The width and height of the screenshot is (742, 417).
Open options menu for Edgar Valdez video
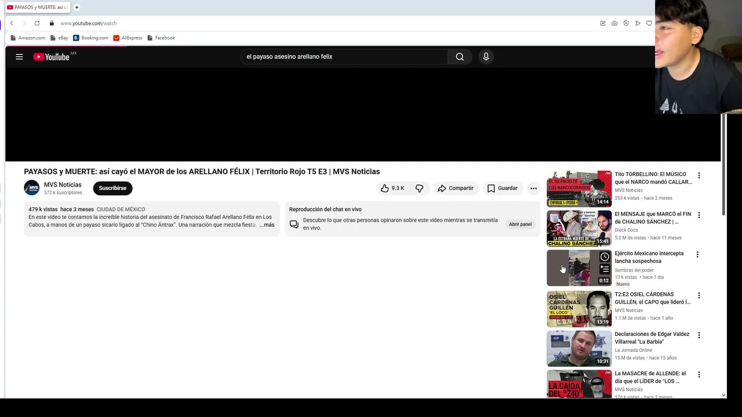click(x=699, y=335)
